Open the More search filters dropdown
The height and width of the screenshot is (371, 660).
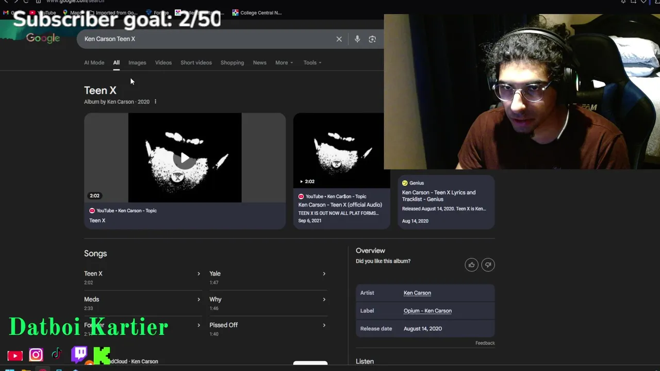pyautogui.click(x=284, y=63)
